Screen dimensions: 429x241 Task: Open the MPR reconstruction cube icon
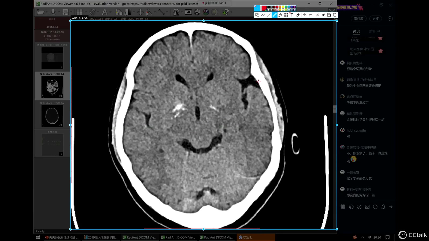[197, 12]
